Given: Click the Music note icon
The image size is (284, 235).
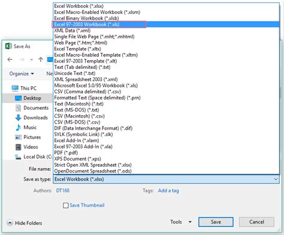Looking at the screenshot, I should coord(18,127).
